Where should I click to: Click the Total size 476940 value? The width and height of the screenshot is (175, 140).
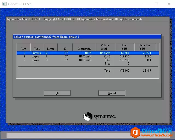click(124, 71)
